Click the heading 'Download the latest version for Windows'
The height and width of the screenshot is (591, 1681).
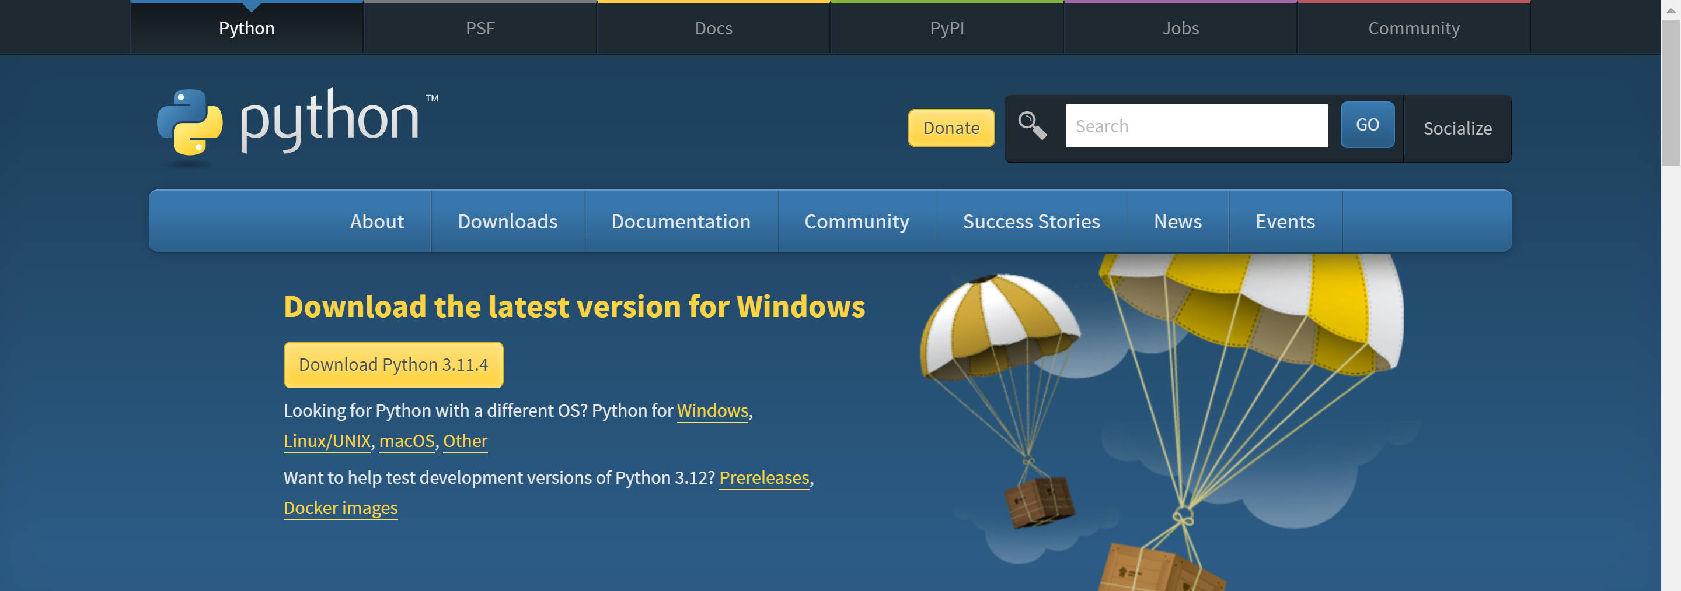tap(574, 307)
